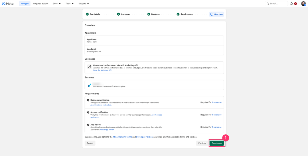Click the Cancel button

click(90, 143)
